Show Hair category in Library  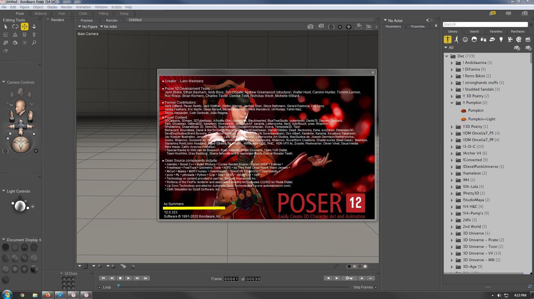(474, 39)
